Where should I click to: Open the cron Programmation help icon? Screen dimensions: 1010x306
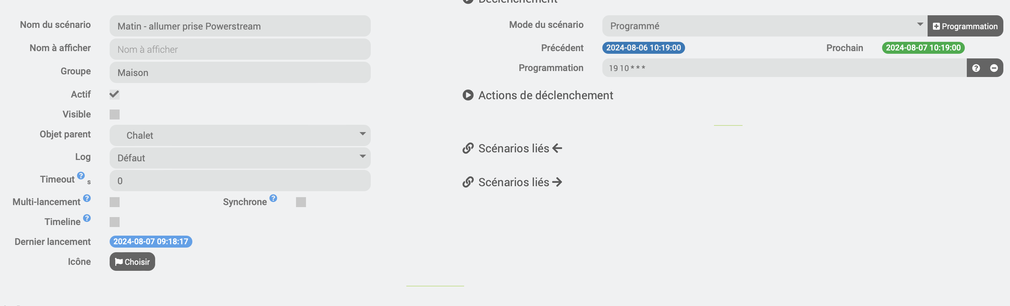coord(976,68)
